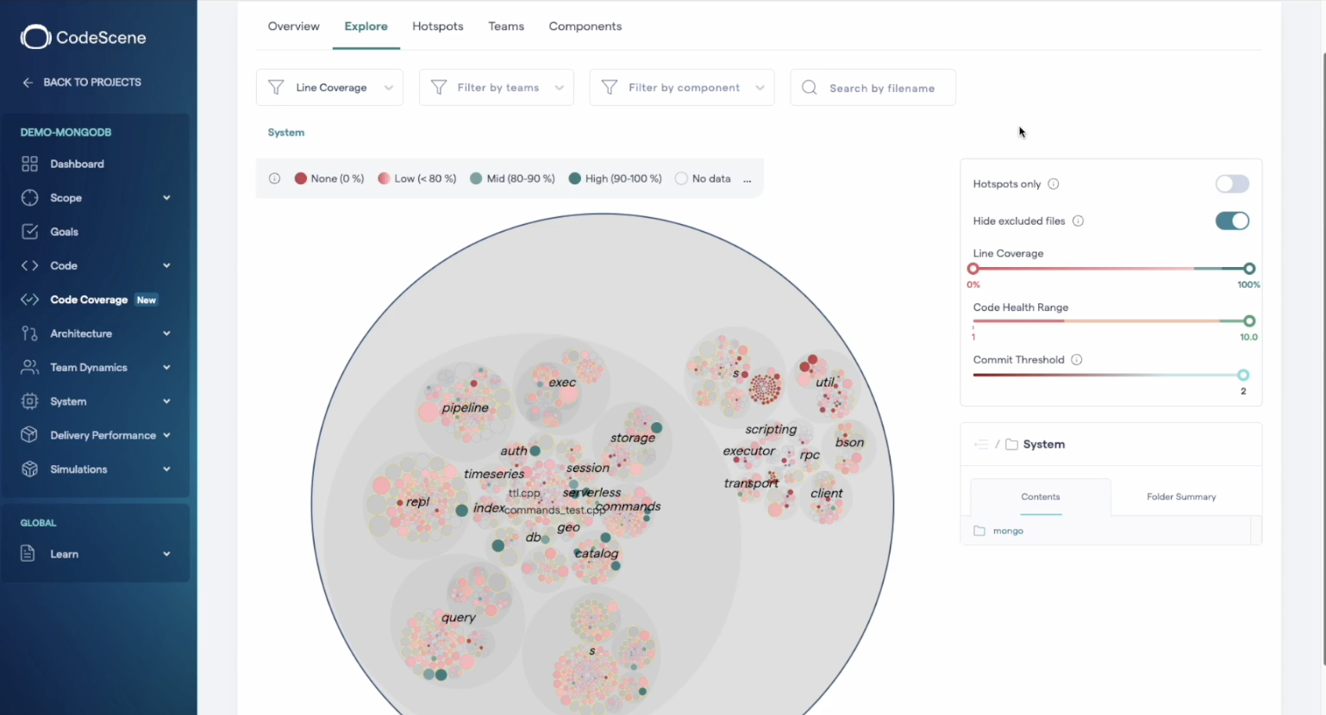Screen dimensions: 1326x715
Task: Click the Code Health Range right handle
Action: point(1249,321)
